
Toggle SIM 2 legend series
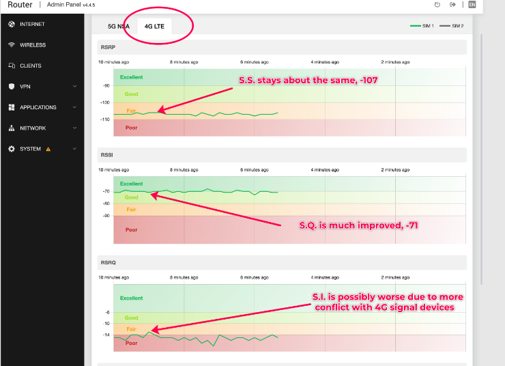coord(452,26)
